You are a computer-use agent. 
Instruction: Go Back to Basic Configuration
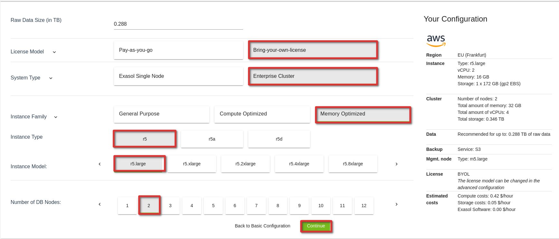coord(262,226)
